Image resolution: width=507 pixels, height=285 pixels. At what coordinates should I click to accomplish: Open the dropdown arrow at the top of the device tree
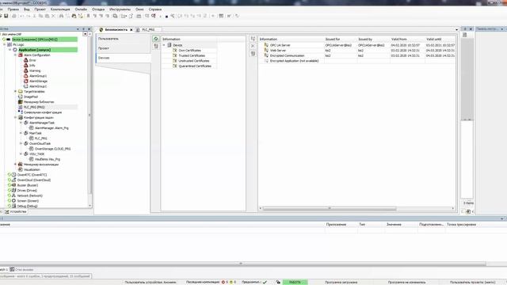[85, 34]
